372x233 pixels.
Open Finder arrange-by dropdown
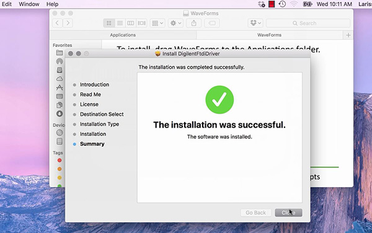coord(157,23)
